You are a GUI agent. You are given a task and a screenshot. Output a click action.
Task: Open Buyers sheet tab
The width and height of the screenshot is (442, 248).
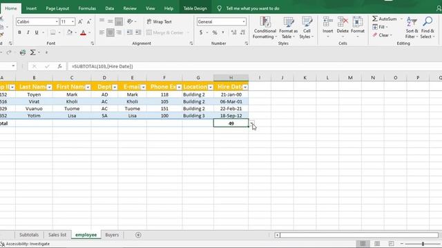coord(112,235)
